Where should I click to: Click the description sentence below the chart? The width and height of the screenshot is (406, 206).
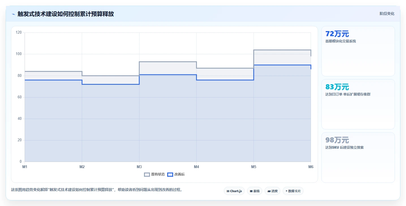pyautogui.click(x=96, y=190)
